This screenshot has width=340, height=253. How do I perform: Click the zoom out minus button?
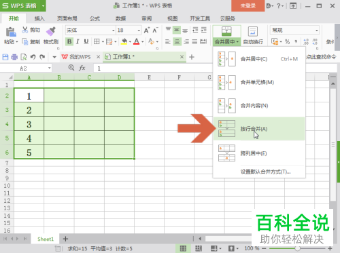coord(264,248)
